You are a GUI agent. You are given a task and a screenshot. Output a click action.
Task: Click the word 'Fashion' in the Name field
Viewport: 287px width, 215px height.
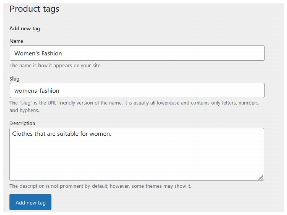coord(51,53)
